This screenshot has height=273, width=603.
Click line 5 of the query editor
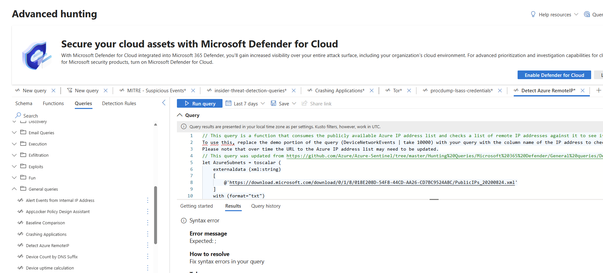click(x=241, y=162)
